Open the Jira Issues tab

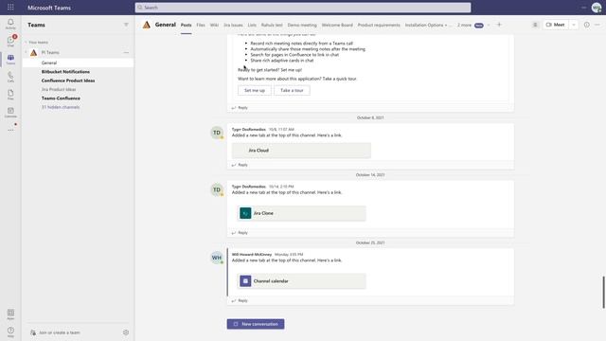234,25
